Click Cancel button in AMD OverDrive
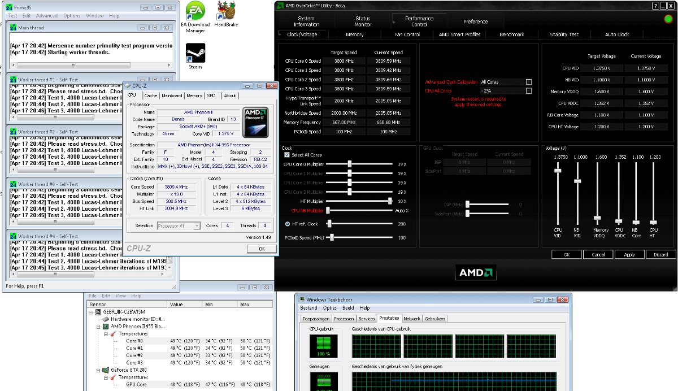Viewport: 678px width, 391px height. tap(598, 255)
